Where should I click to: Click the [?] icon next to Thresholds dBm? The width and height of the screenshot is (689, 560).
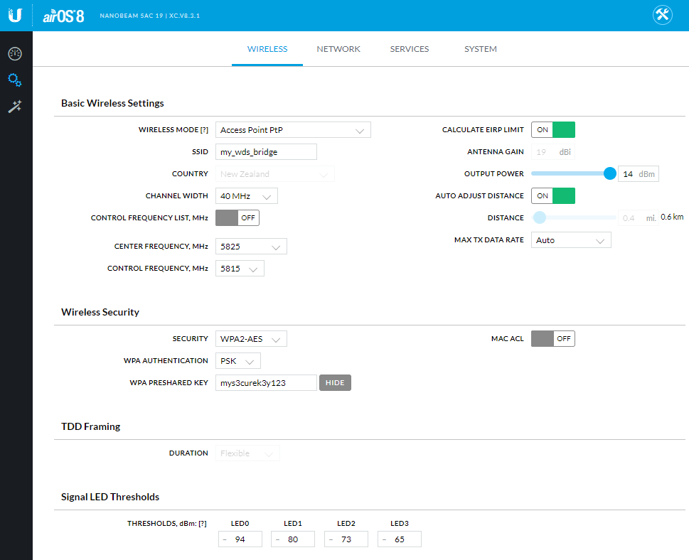[203, 523]
